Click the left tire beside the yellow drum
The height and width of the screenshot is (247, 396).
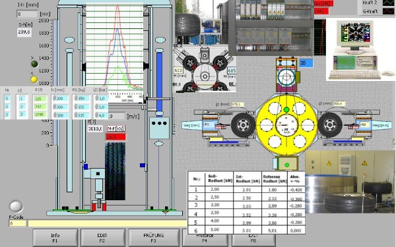click(243, 124)
